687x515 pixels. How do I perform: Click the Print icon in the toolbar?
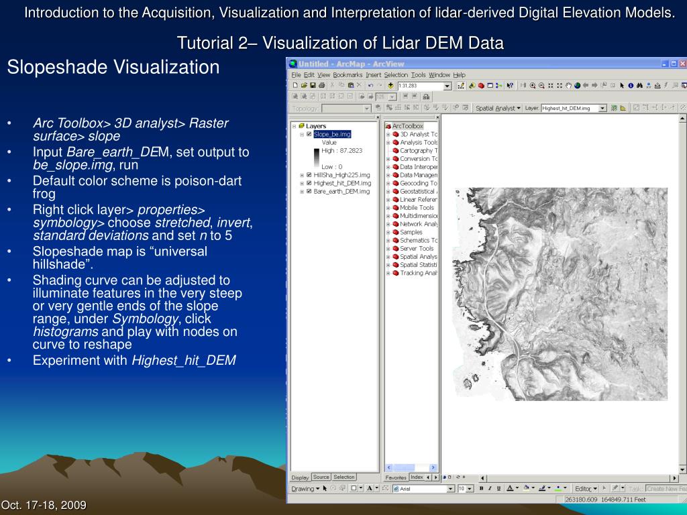tap(322, 86)
